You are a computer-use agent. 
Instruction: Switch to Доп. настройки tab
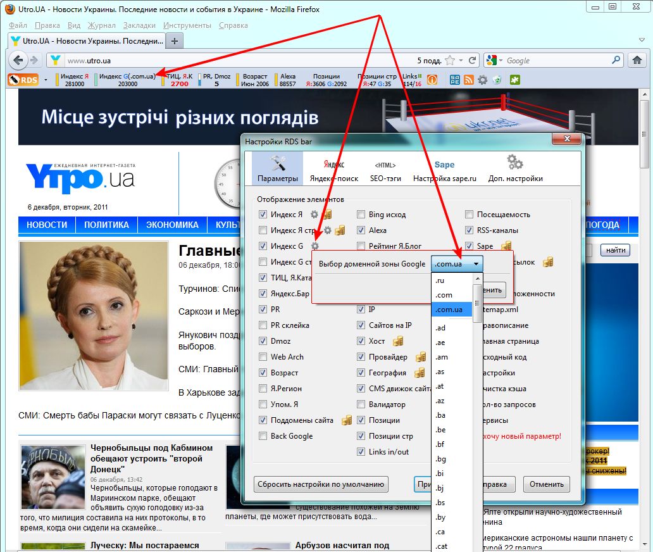click(x=516, y=168)
